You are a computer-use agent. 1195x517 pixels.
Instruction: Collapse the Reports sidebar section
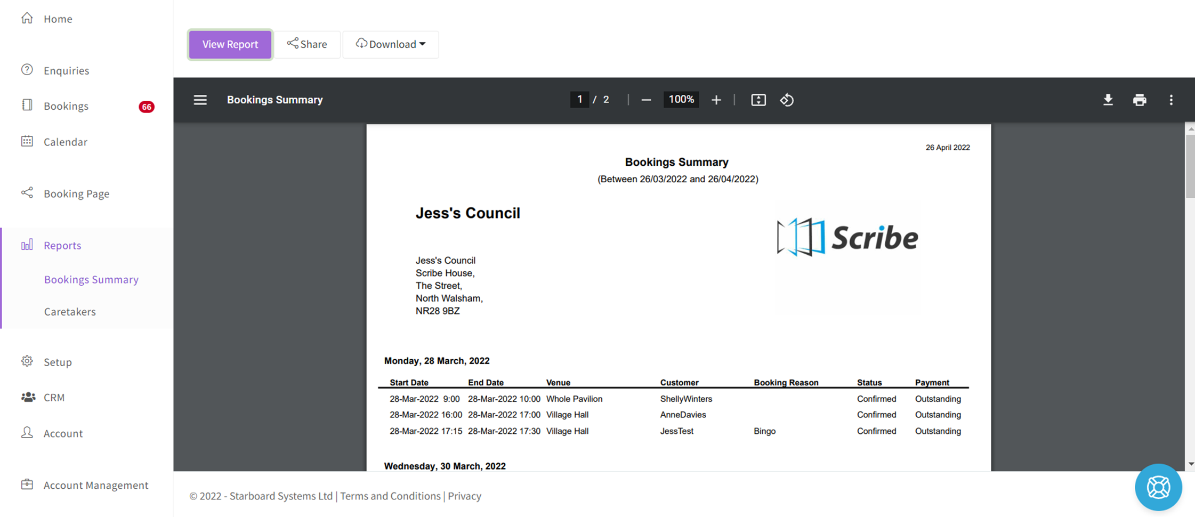(62, 245)
